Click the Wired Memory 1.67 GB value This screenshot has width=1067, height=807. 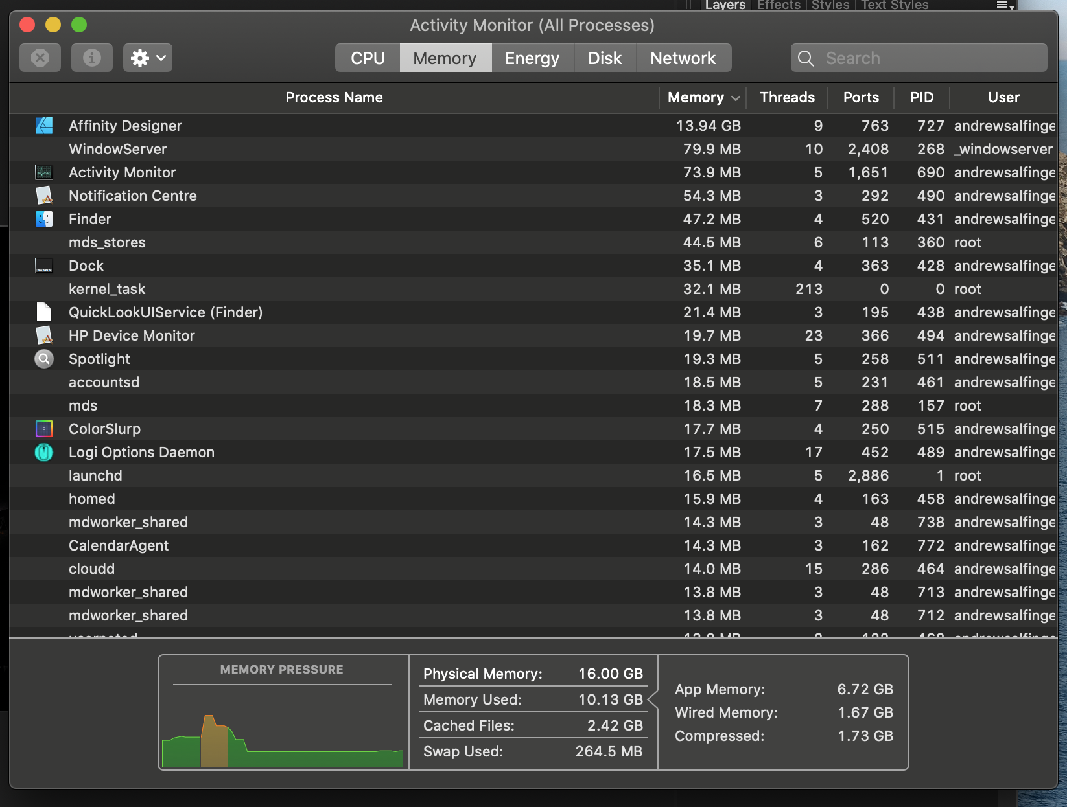[865, 712]
